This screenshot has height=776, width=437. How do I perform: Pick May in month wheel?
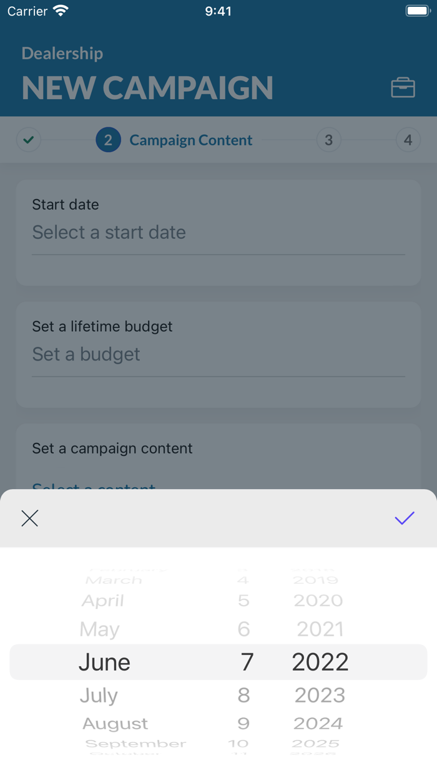click(99, 629)
